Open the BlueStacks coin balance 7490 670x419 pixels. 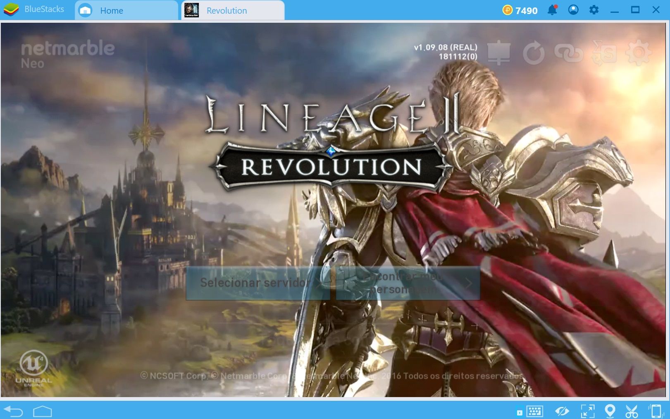520,10
